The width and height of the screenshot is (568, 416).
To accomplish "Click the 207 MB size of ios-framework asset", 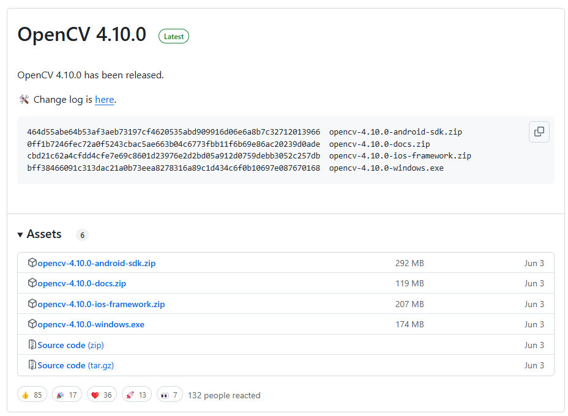I will 409,304.
